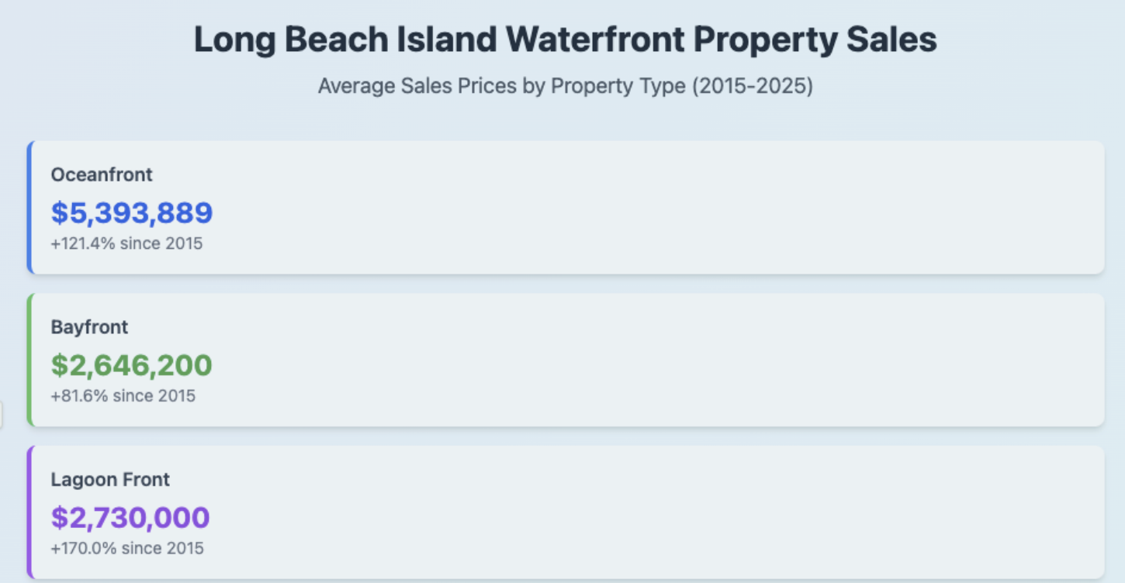Click the Average Sales Prices subtitle
Viewport: 1125px width, 583px height.
pos(565,85)
